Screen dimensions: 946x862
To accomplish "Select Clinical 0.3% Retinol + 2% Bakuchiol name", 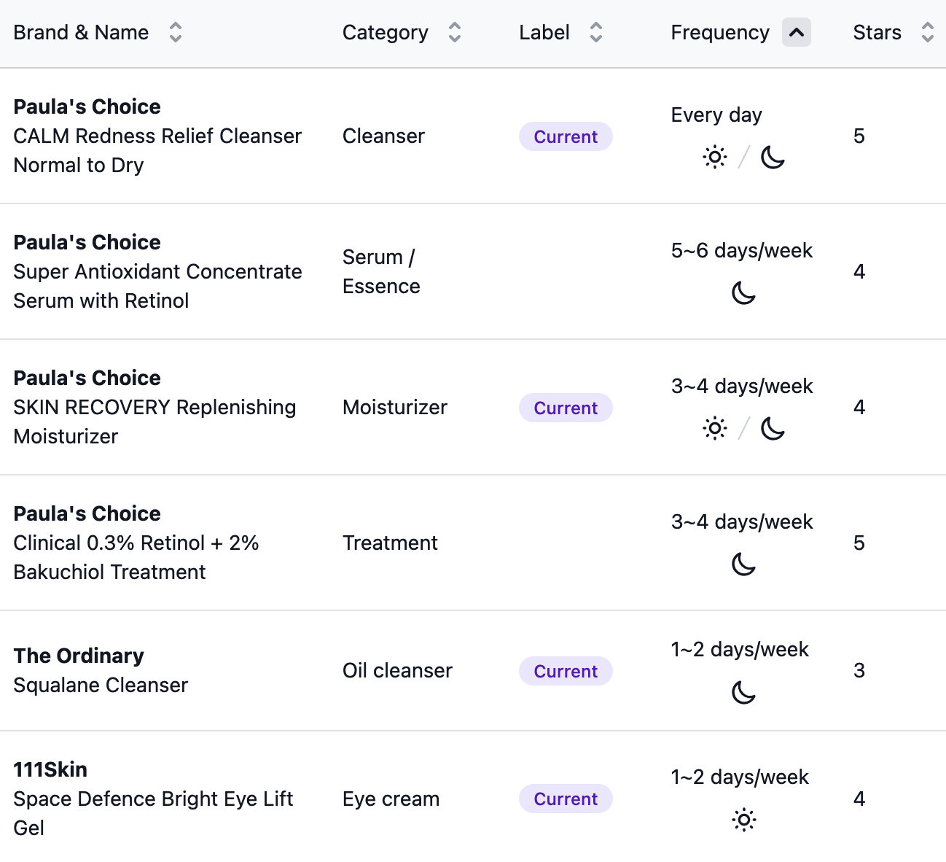I will click(x=136, y=557).
